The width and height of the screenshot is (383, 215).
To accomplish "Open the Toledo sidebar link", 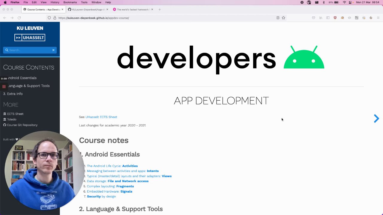I will tap(10, 119).
